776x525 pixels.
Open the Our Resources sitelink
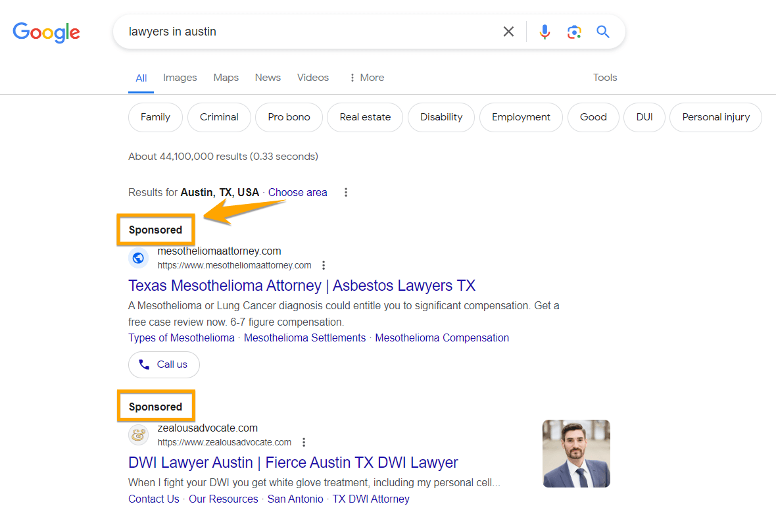[x=223, y=499]
